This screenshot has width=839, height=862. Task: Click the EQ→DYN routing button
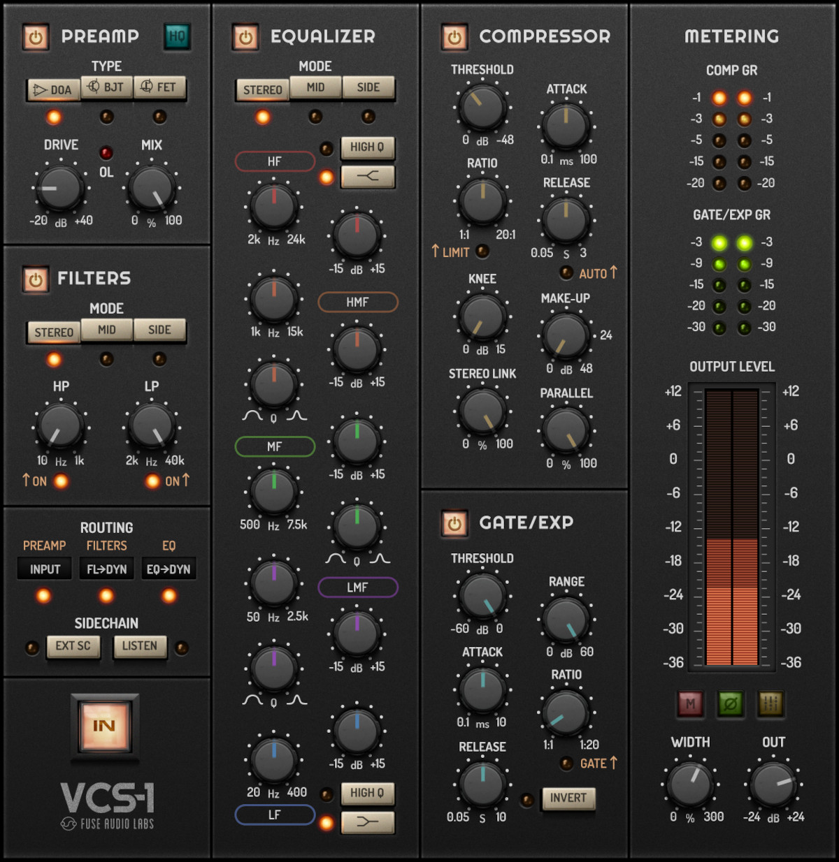[168, 569]
